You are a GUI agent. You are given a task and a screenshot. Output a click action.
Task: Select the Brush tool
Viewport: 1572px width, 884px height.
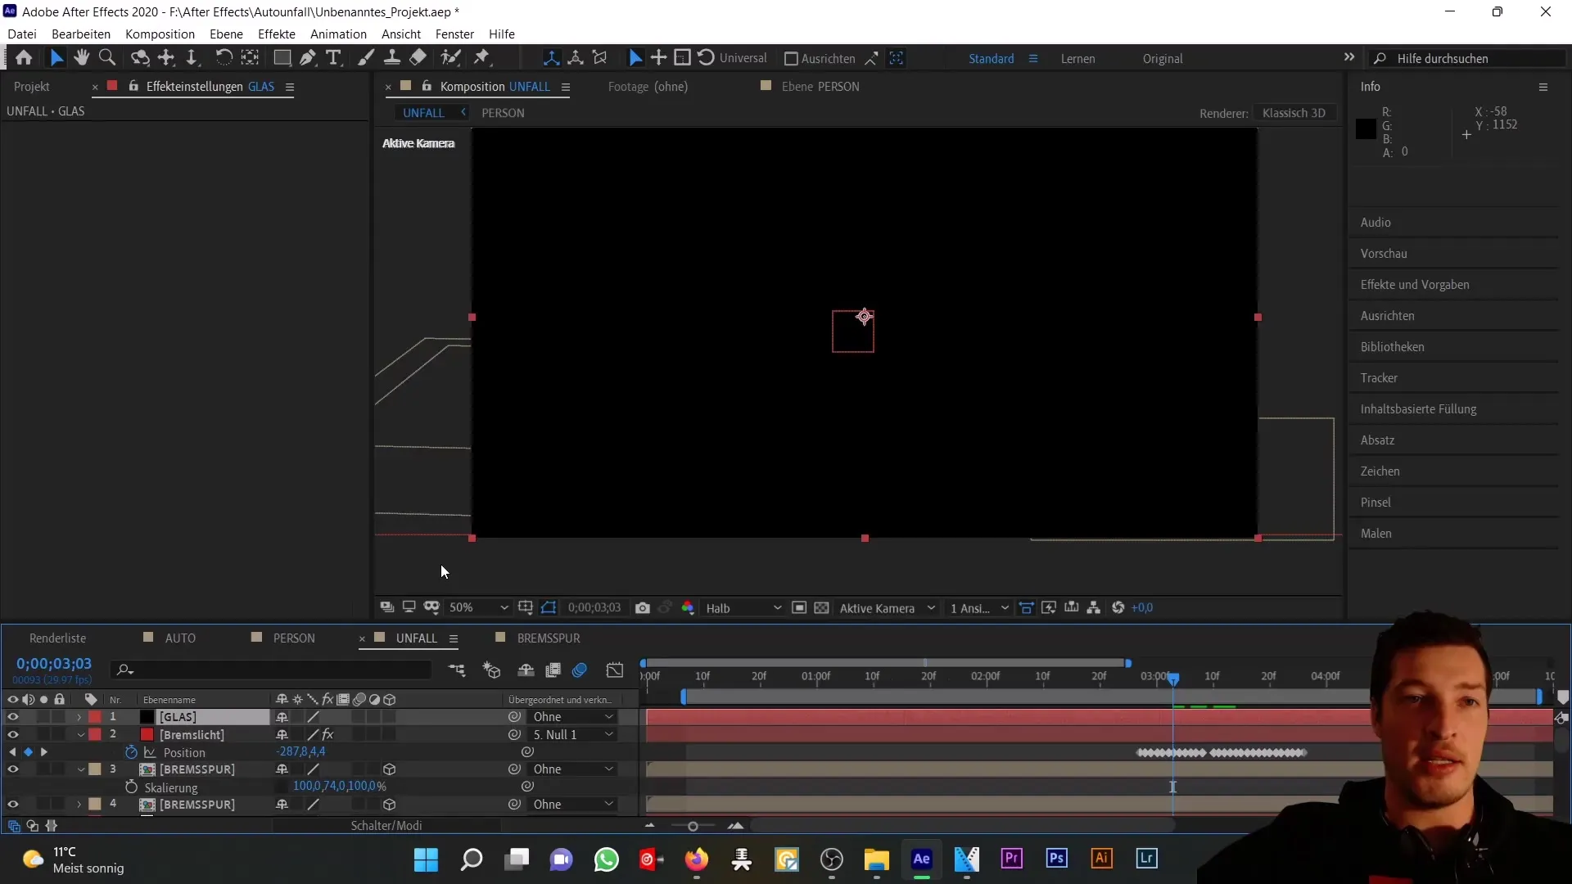pos(366,58)
